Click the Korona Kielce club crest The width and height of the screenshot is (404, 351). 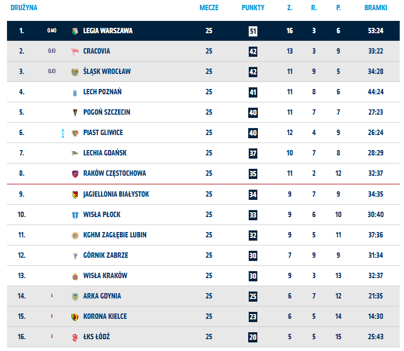coord(75,317)
